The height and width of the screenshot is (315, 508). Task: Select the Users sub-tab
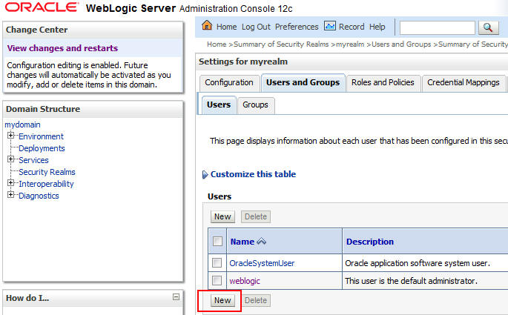pos(219,105)
